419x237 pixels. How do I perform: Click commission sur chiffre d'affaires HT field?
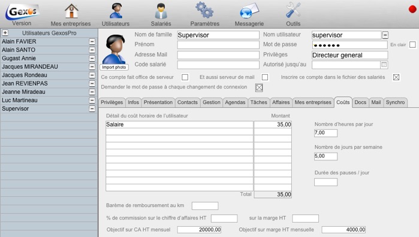pyautogui.click(x=224, y=218)
